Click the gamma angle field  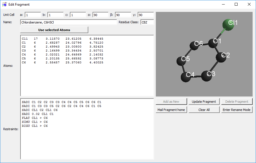[x=146, y=14]
